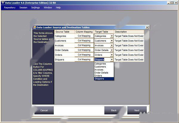This screenshot has height=123, width=179.
Task: Click the Description column header
Action: 129,32
